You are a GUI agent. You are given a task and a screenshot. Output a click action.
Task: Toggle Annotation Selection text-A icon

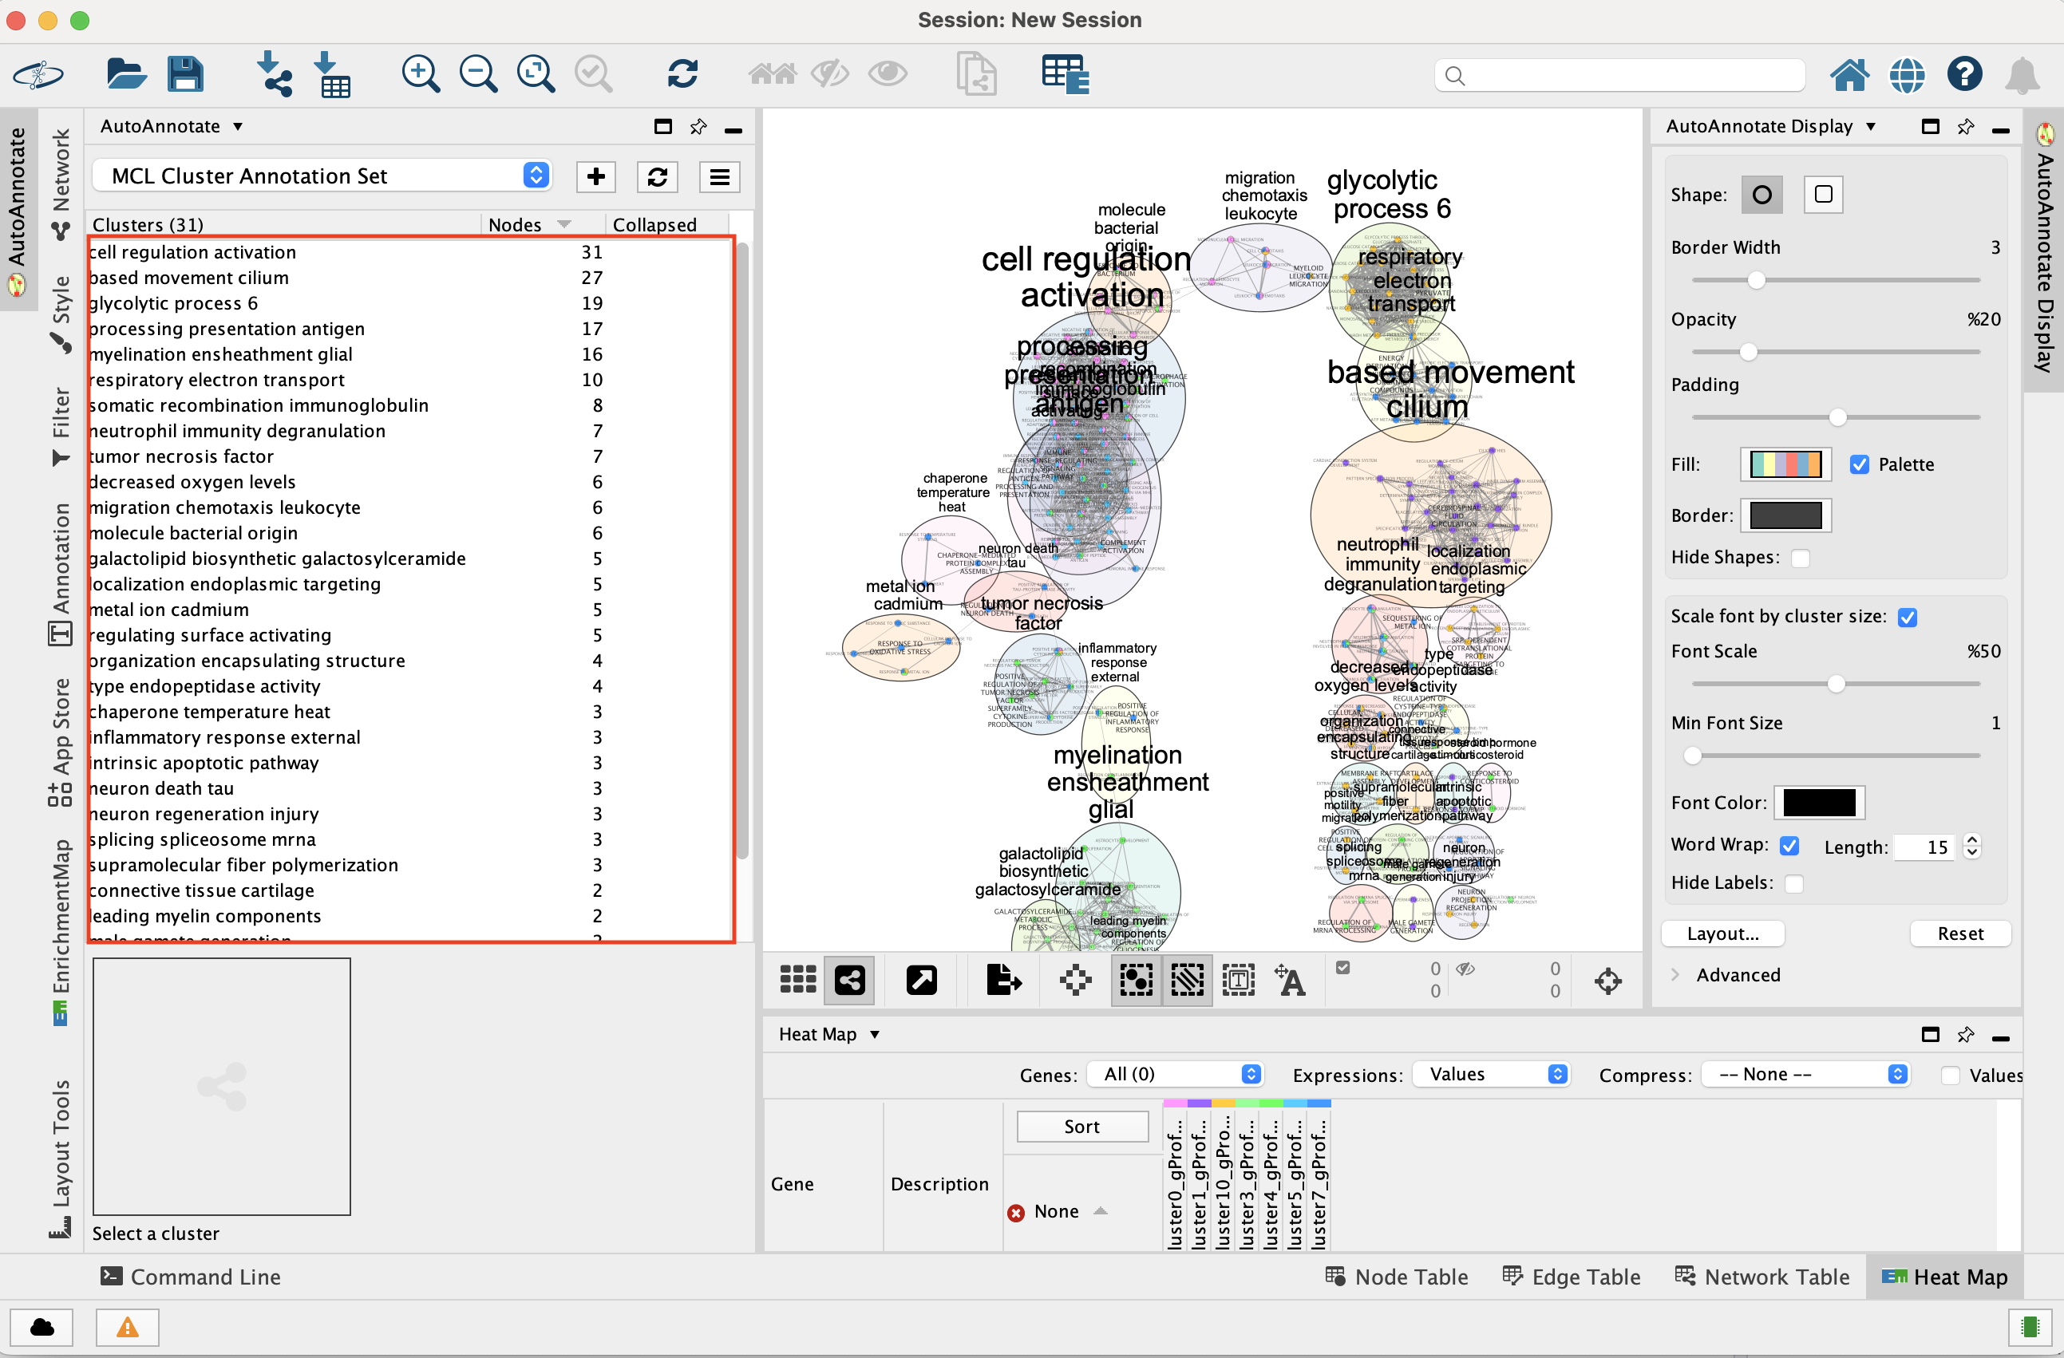[x=1290, y=981]
